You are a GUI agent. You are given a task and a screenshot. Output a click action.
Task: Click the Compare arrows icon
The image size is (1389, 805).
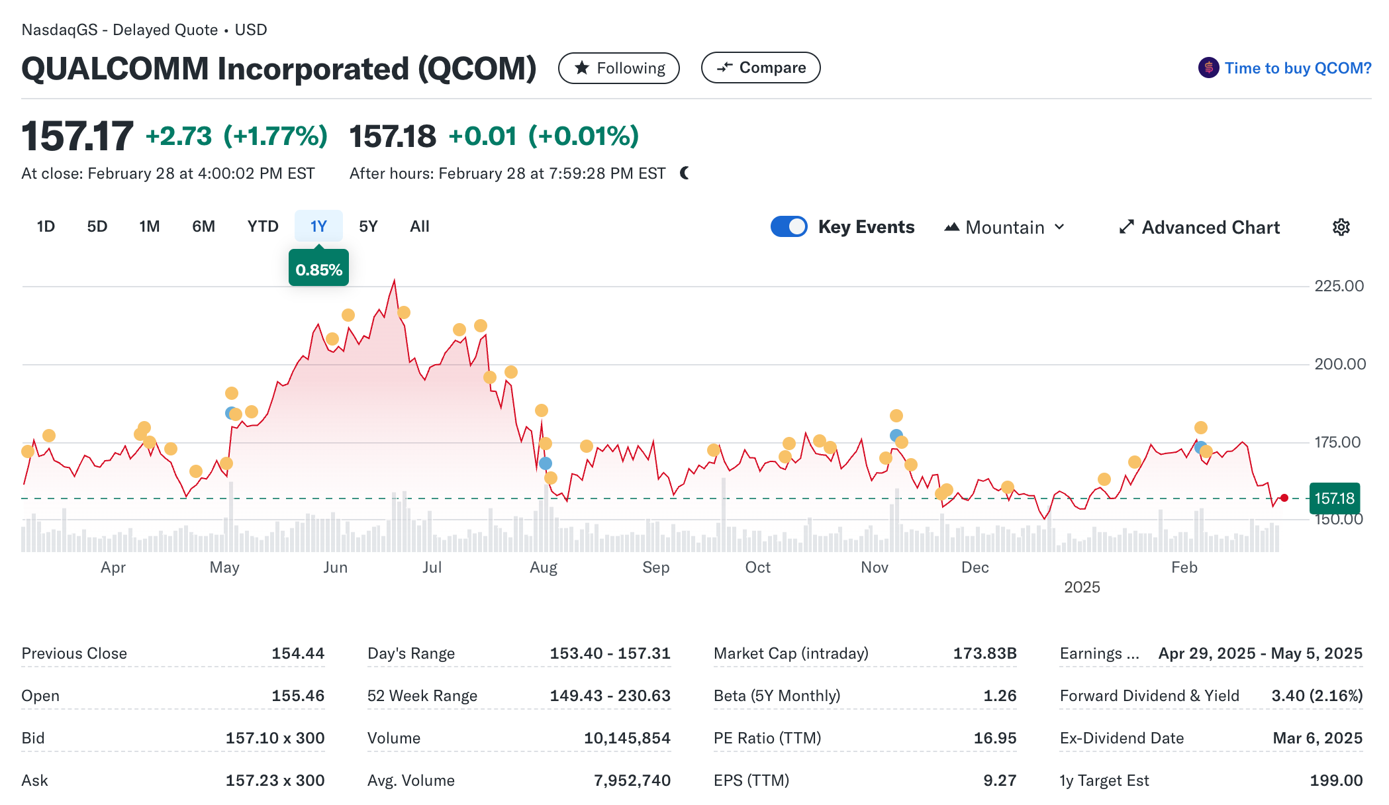[x=724, y=68]
